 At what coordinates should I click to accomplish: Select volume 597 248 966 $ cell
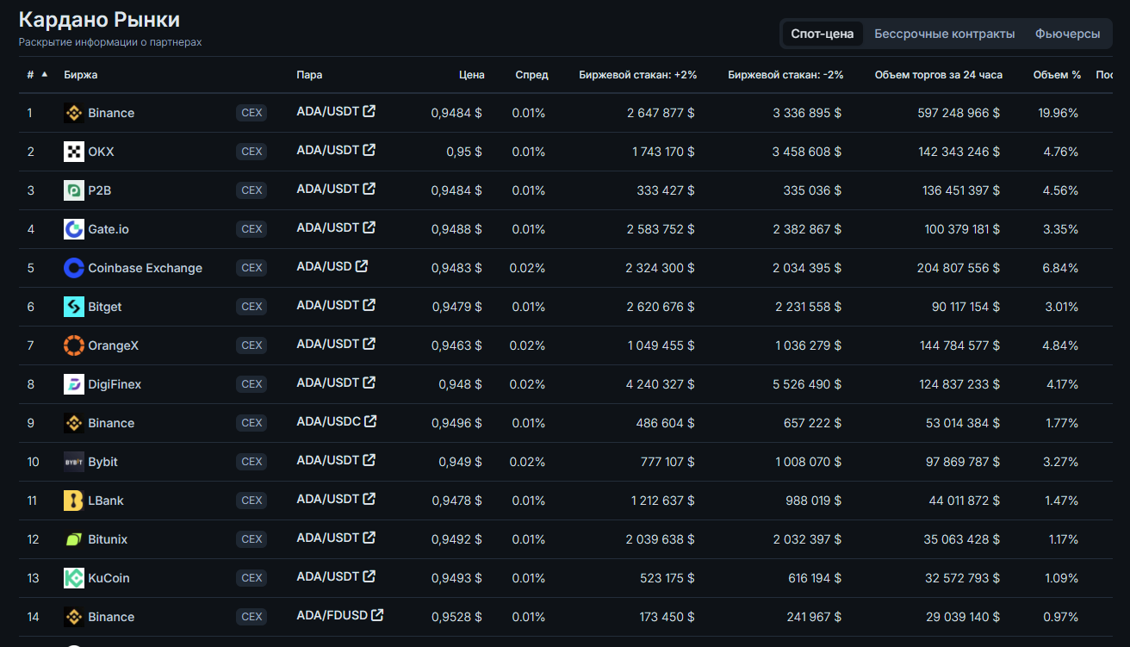tap(958, 113)
